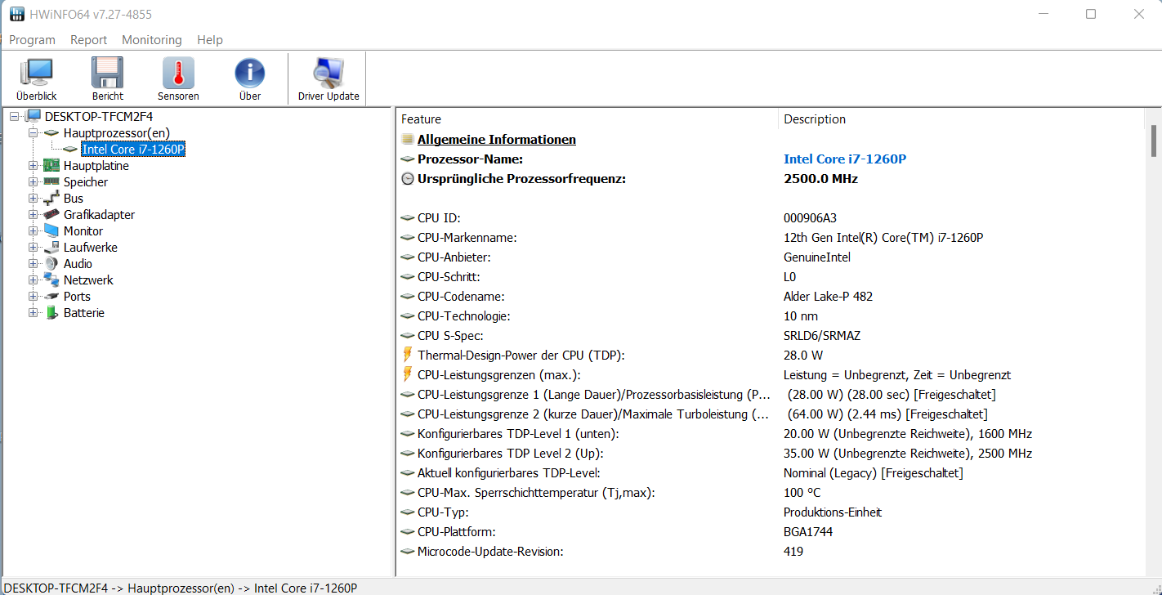Expand the Speicher tree node
Viewport: 1162px width, 595px height.
point(34,182)
